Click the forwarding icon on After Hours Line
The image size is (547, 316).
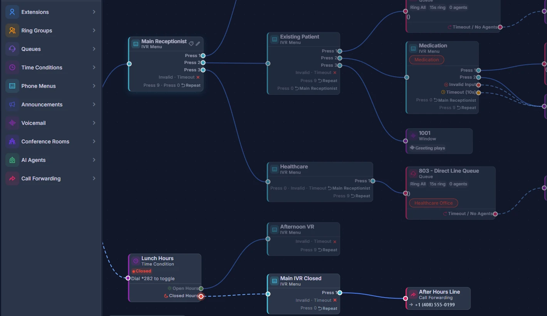click(x=413, y=294)
